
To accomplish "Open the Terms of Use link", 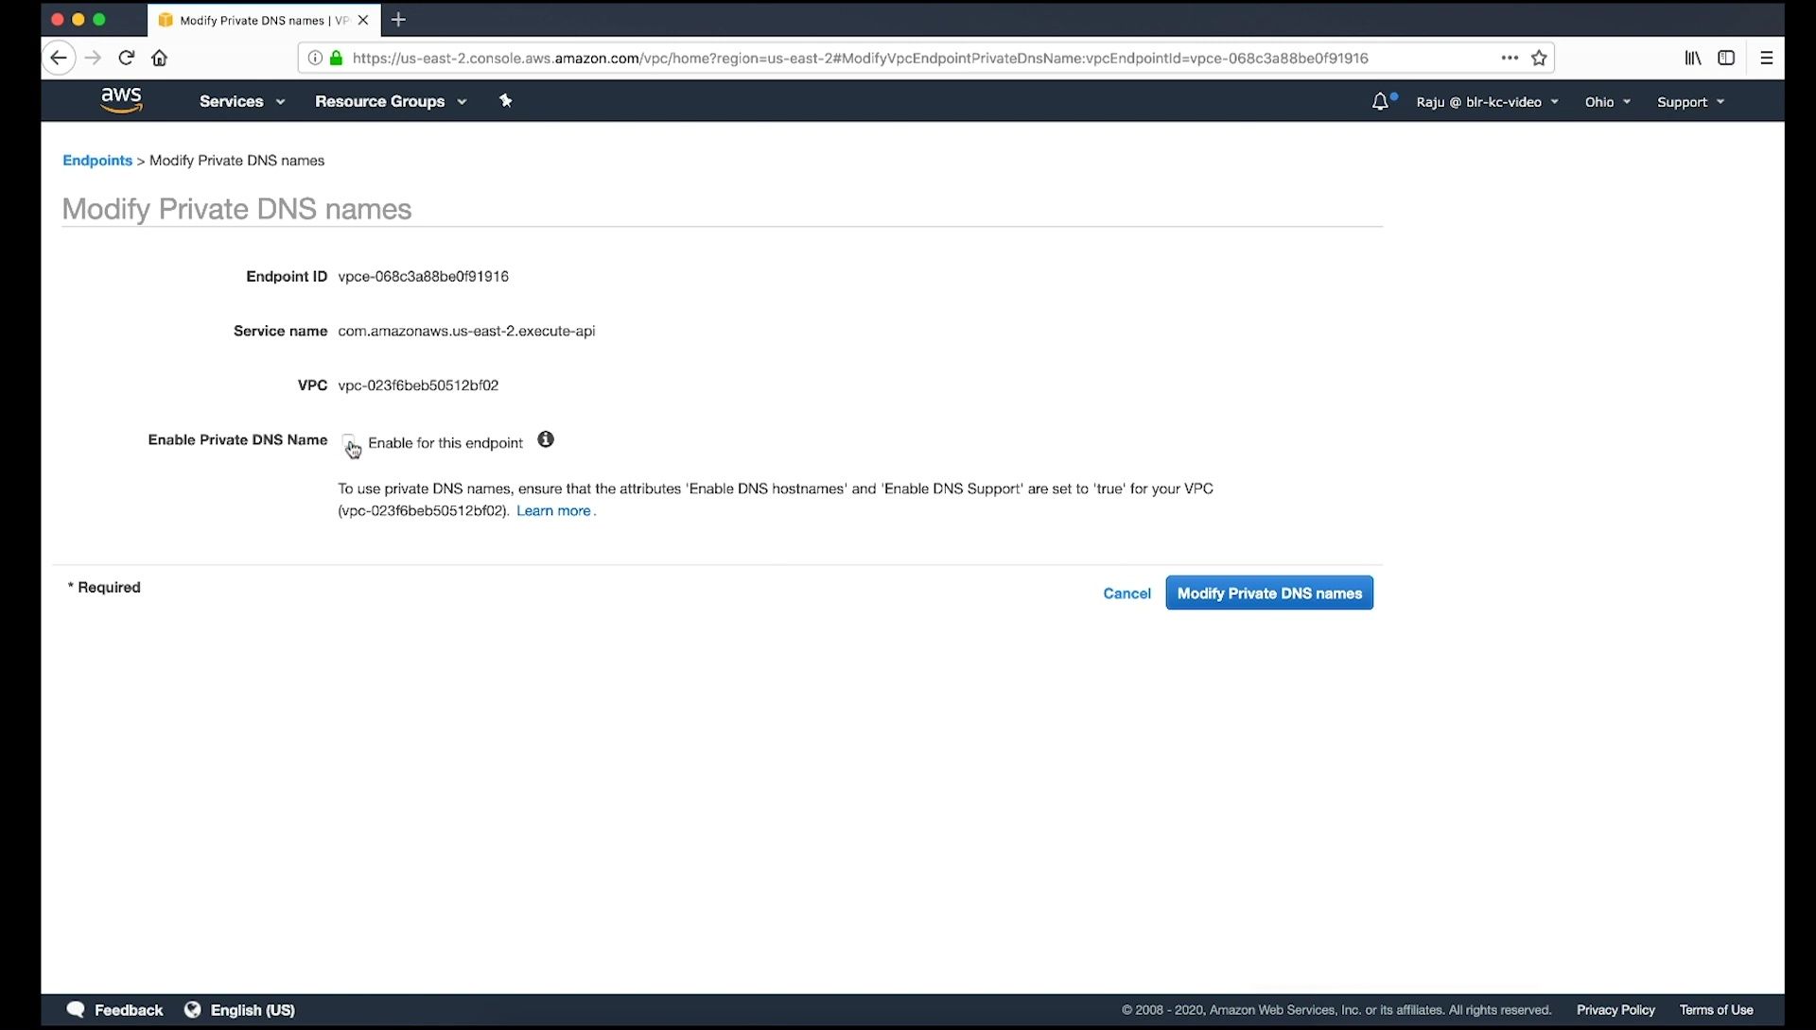I will (1716, 1010).
